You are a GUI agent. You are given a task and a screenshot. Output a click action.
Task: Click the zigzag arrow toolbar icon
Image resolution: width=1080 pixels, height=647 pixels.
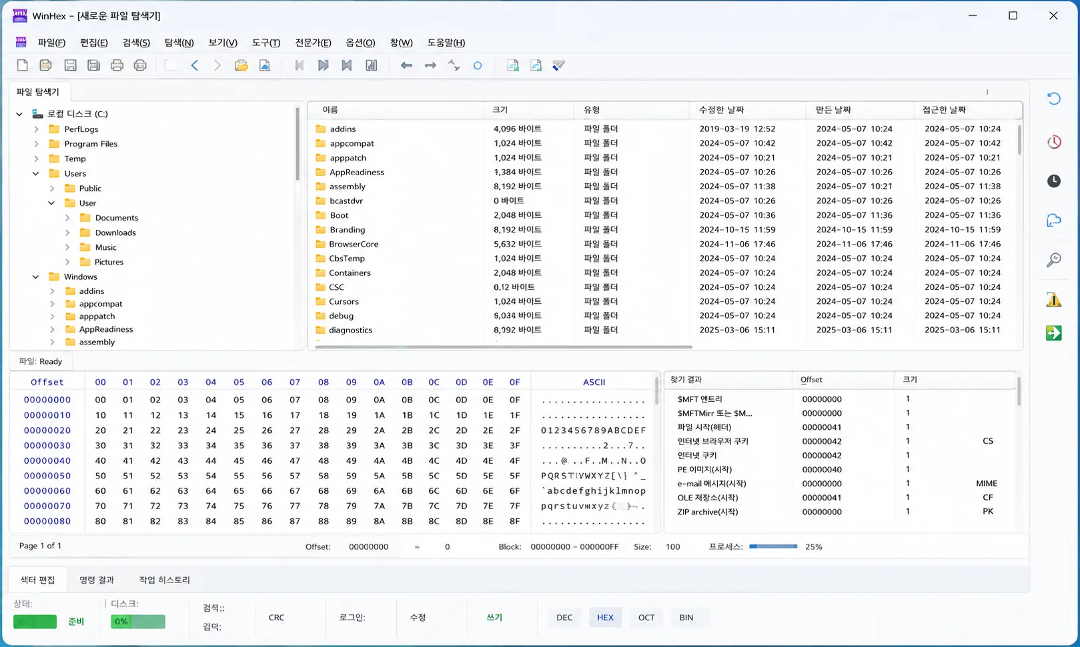click(454, 65)
